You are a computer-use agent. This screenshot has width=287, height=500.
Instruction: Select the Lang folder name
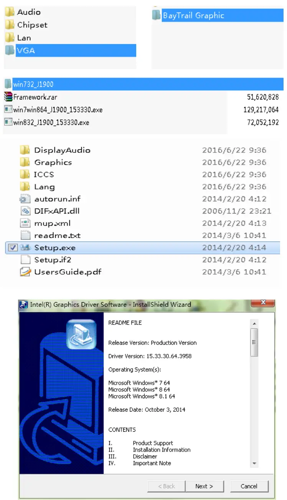click(45, 187)
